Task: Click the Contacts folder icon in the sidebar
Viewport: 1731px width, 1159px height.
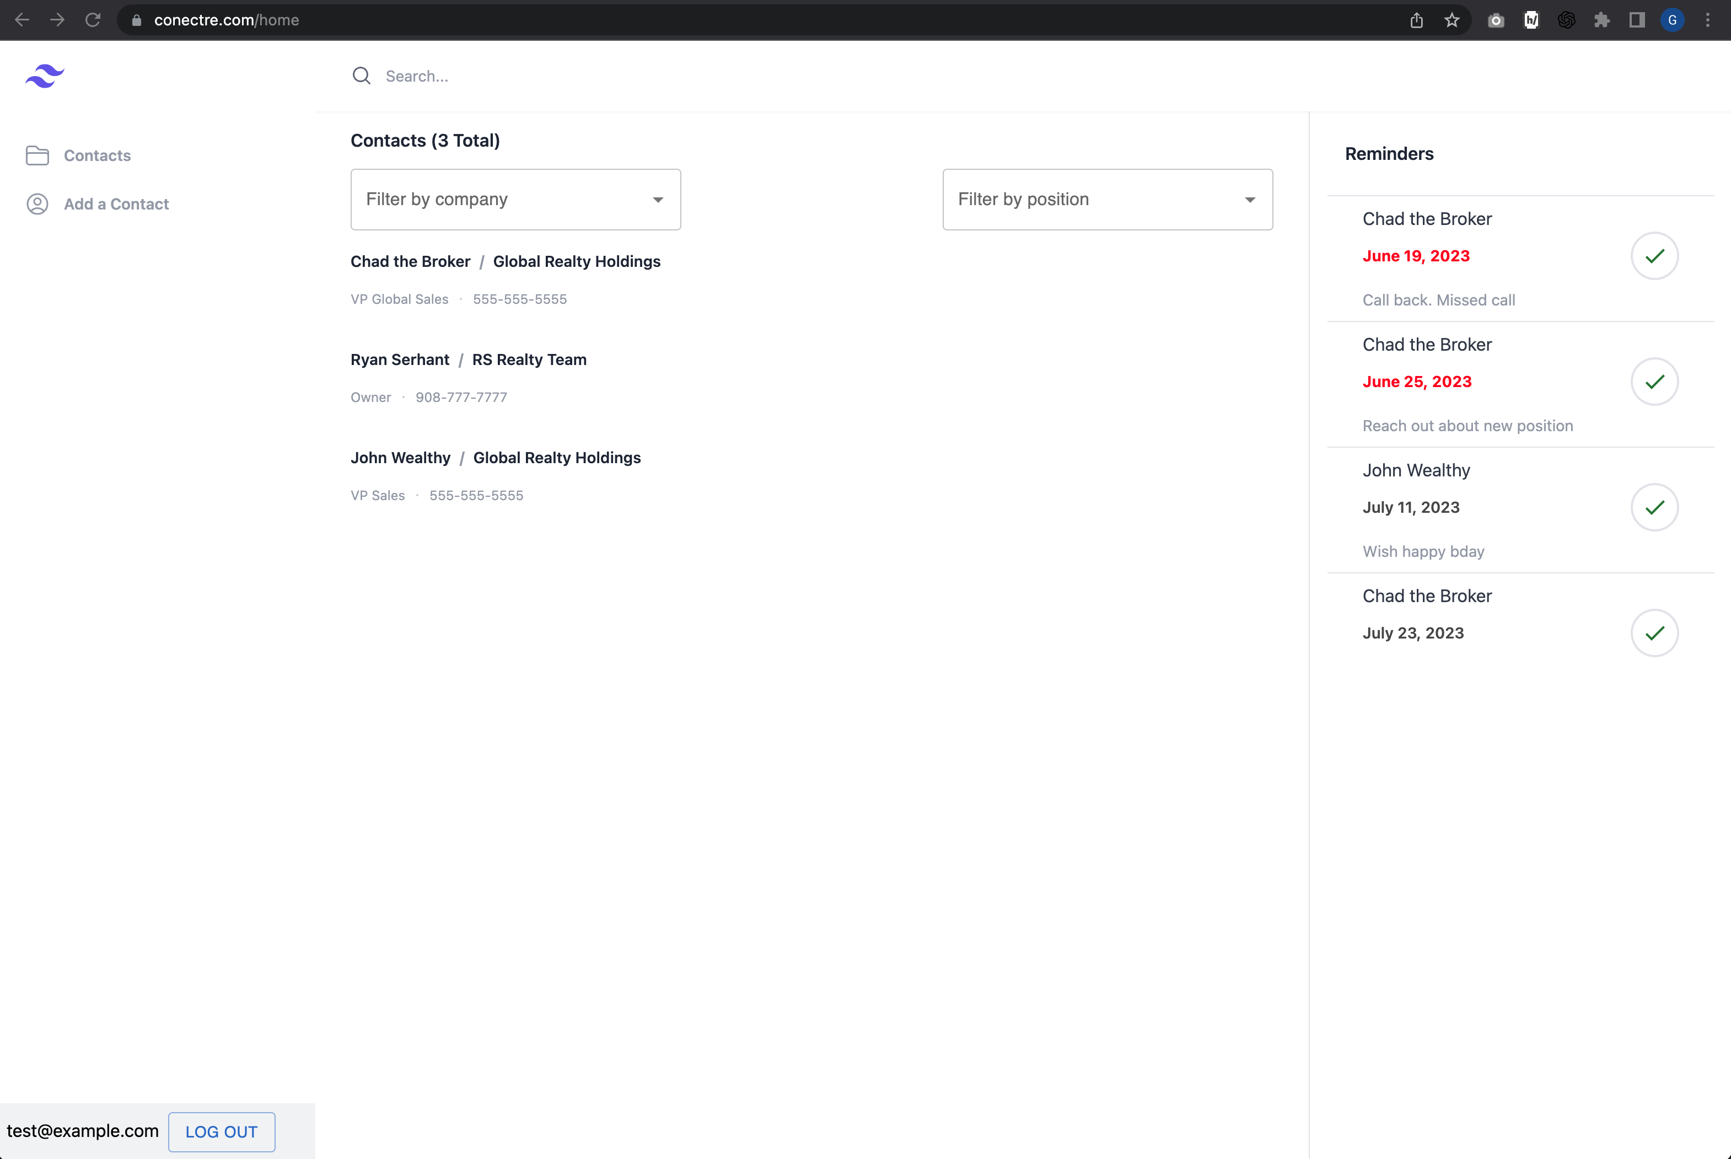Action: point(37,155)
